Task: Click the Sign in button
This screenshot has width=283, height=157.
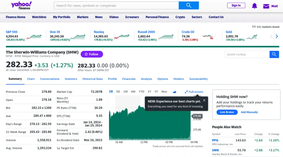Action: 236,5
